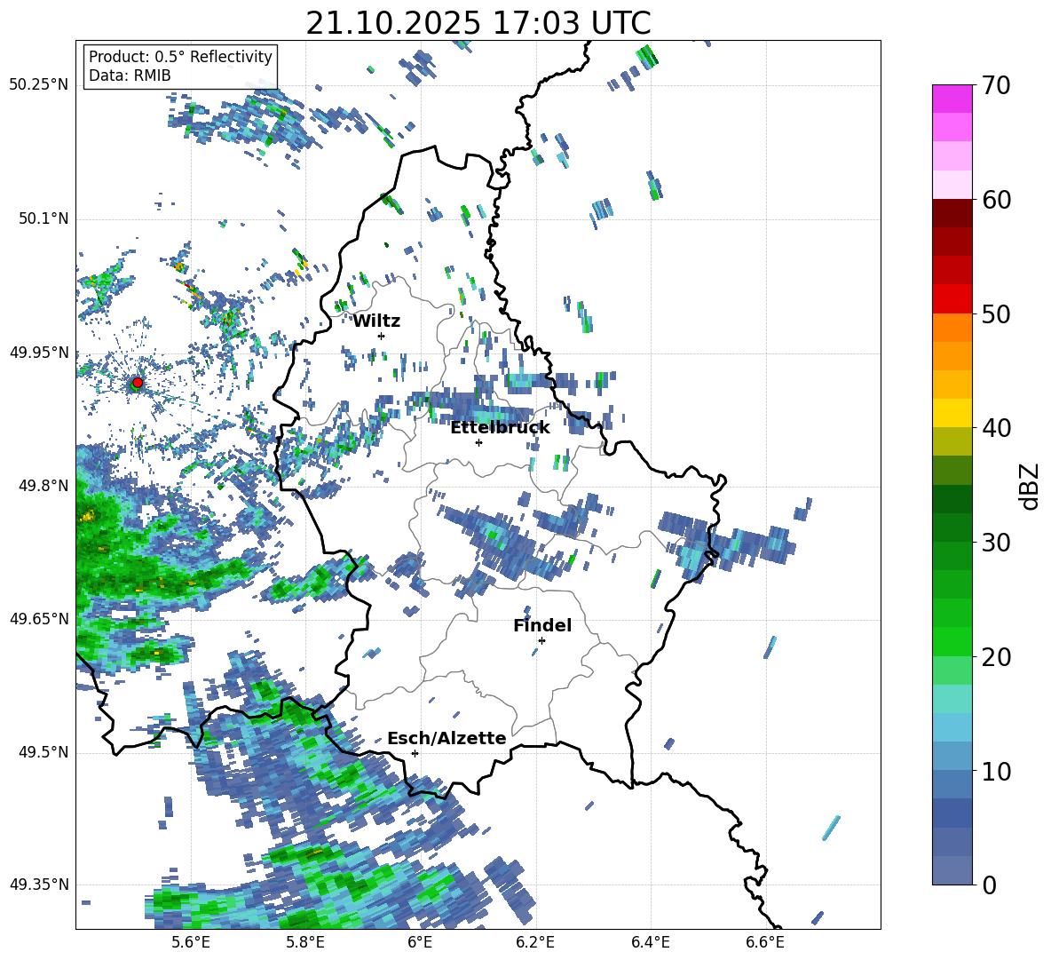Image resolution: width=1051 pixels, height=960 pixels.
Task: Click the 70 colorbar tick label
Action: coord(996,86)
